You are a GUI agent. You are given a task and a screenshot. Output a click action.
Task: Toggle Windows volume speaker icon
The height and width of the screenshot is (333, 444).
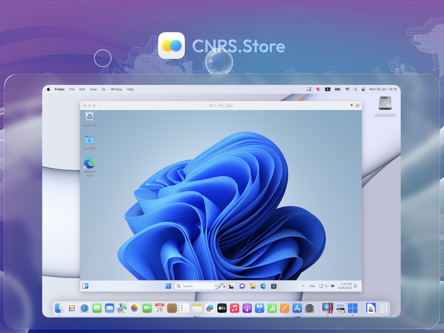327,286
